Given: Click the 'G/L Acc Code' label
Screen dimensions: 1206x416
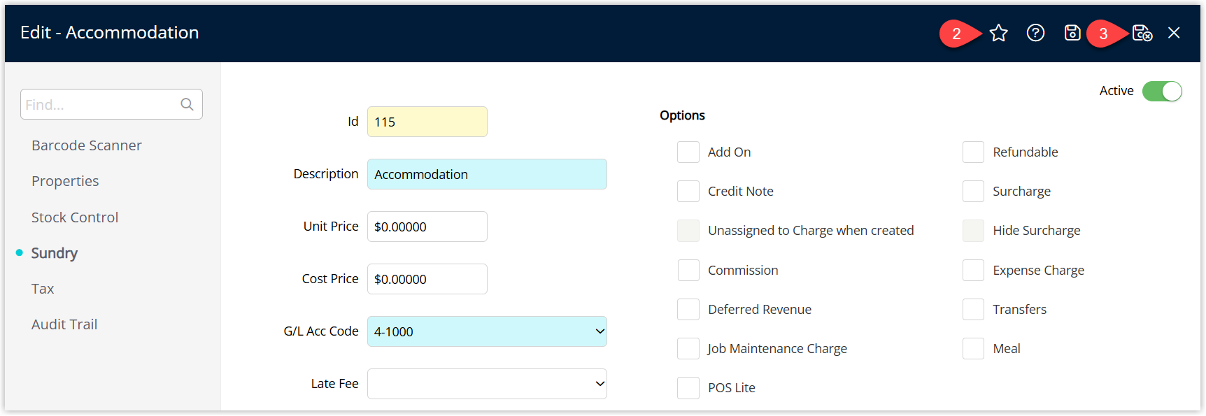Looking at the screenshot, I should pyautogui.click(x=321, y=331).
